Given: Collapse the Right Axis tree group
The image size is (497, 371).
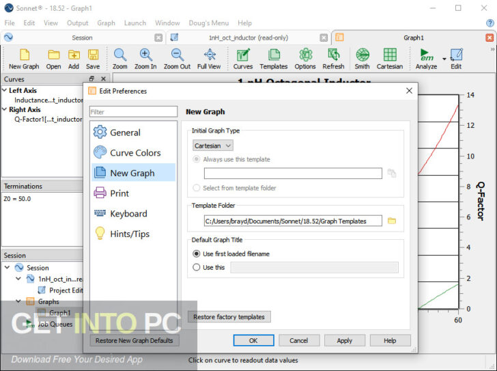Looking at the screenshot, I should coord(5,109).
